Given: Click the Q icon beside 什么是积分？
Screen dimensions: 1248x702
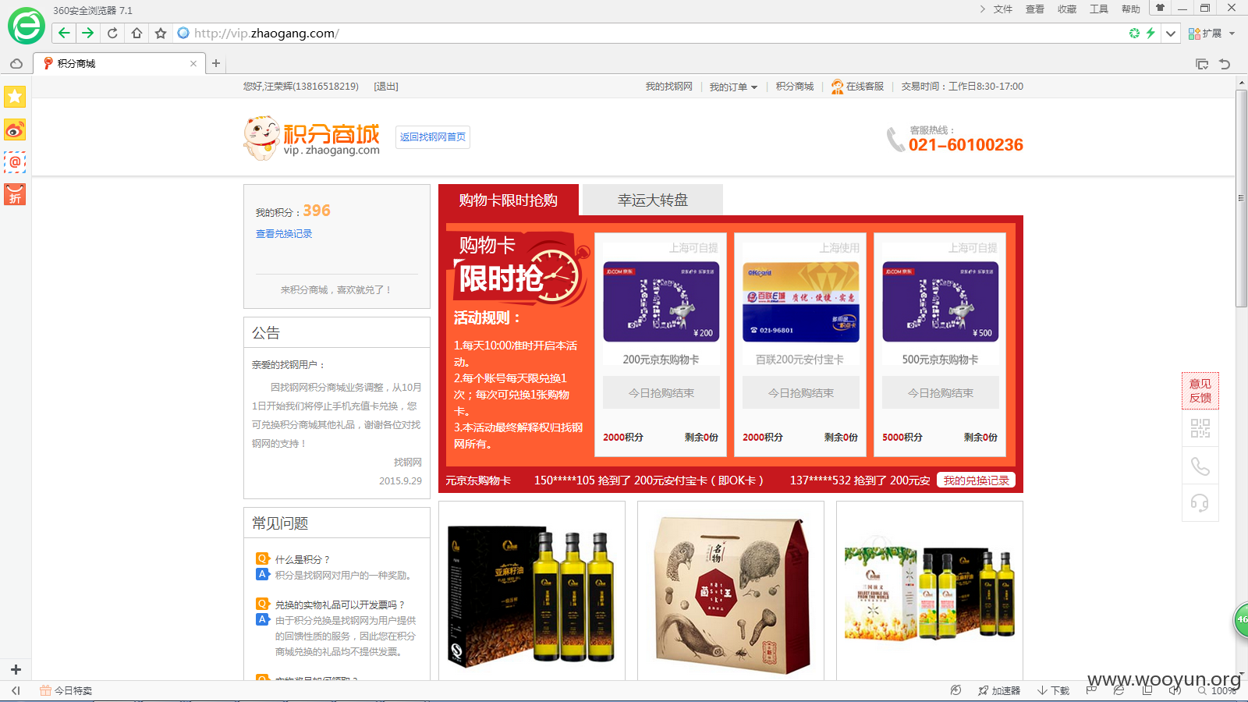Looking at the screenshot, I should tap(262, 558).
